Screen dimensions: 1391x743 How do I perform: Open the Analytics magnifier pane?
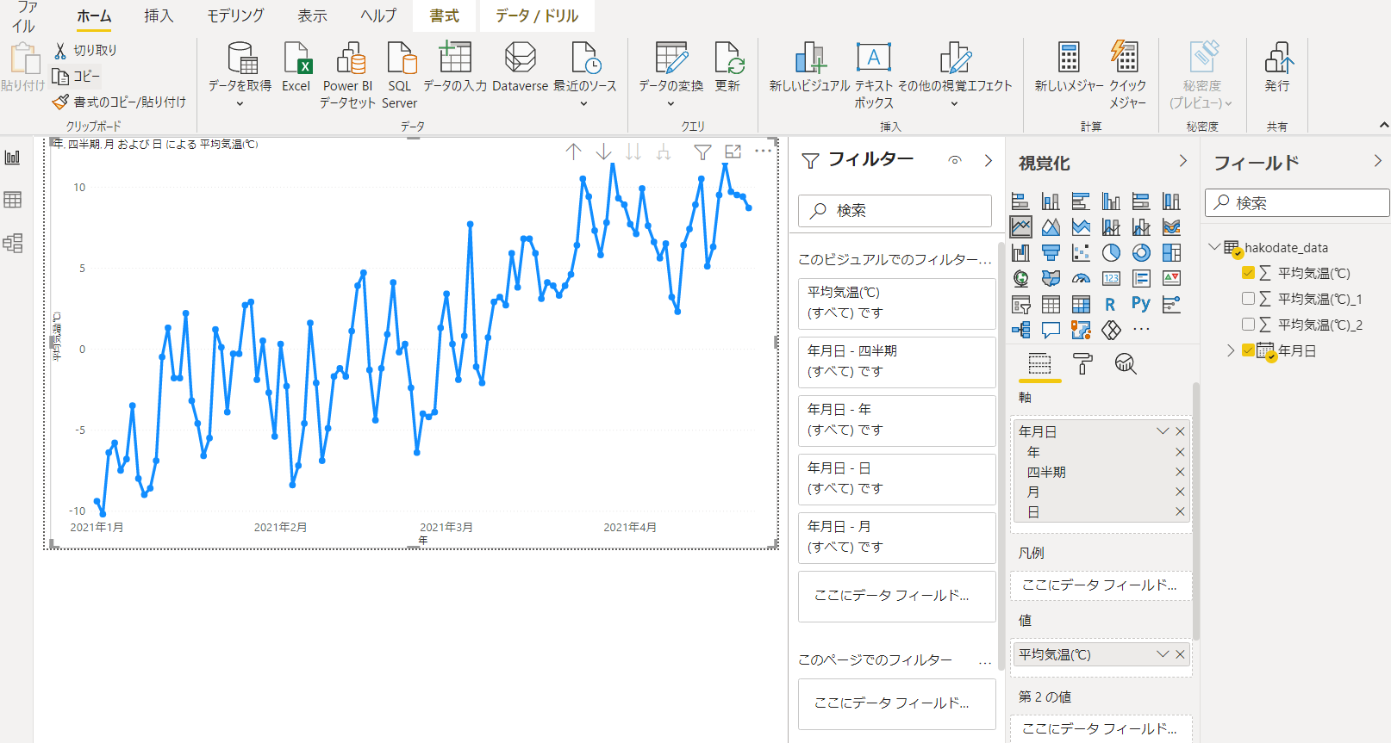pos(1126,363)
